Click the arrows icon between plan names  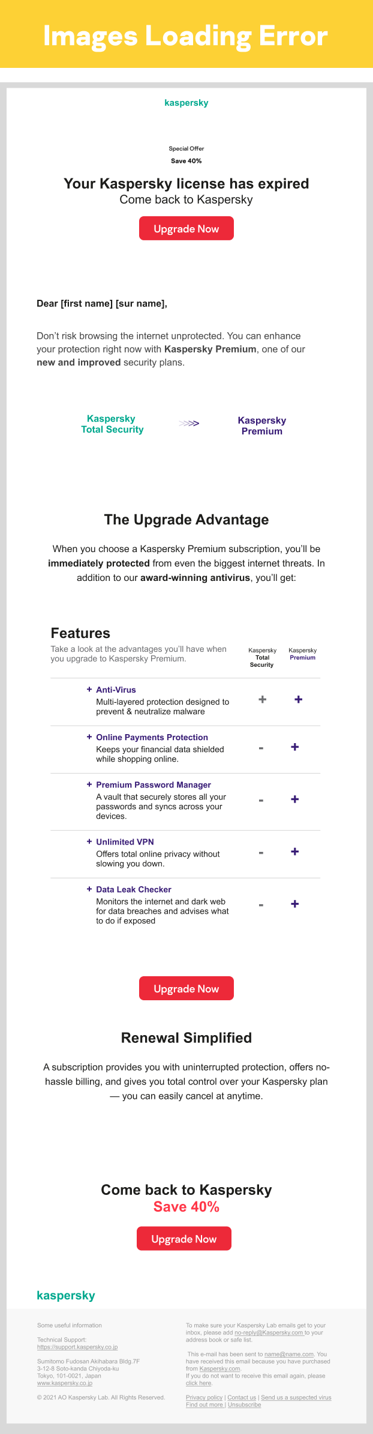(189, 424)
